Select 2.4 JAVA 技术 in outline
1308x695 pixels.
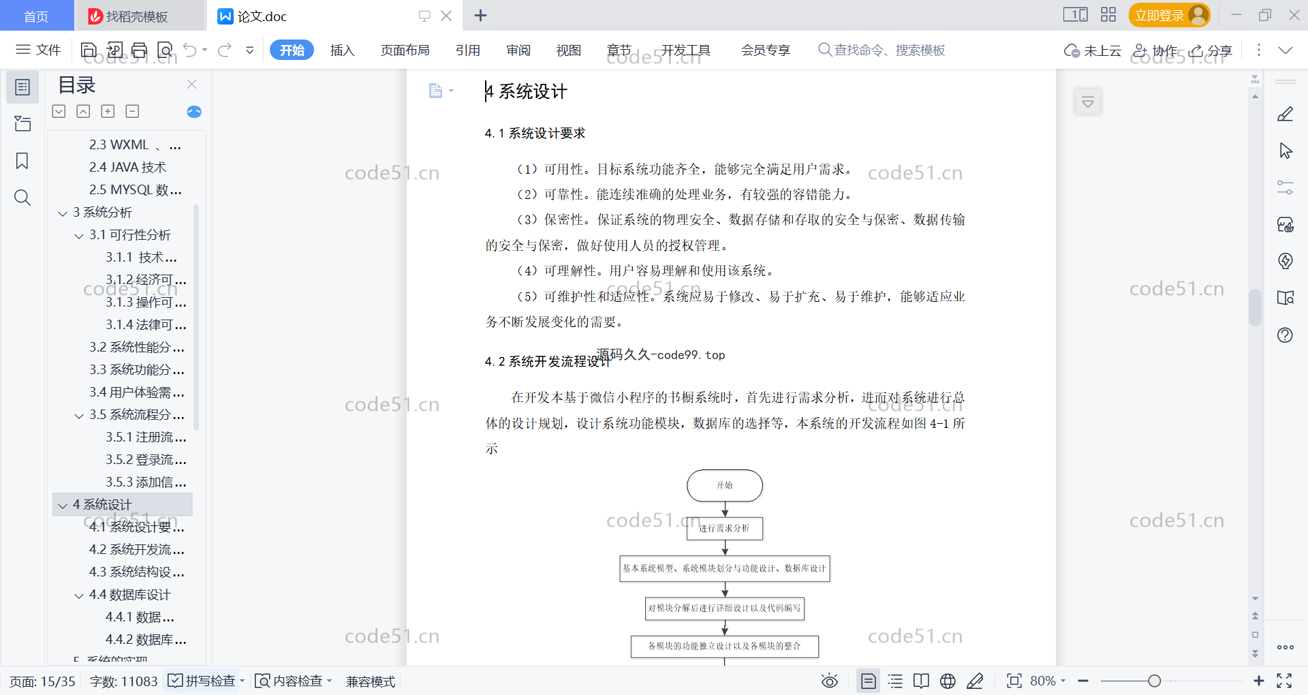[x=127, y=168]
